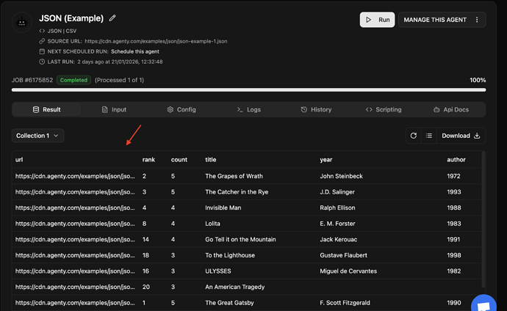Image resolution: width=507 pixels, height=311 pixels.
Task: Open the chat widget bubble
Action: 484,304
